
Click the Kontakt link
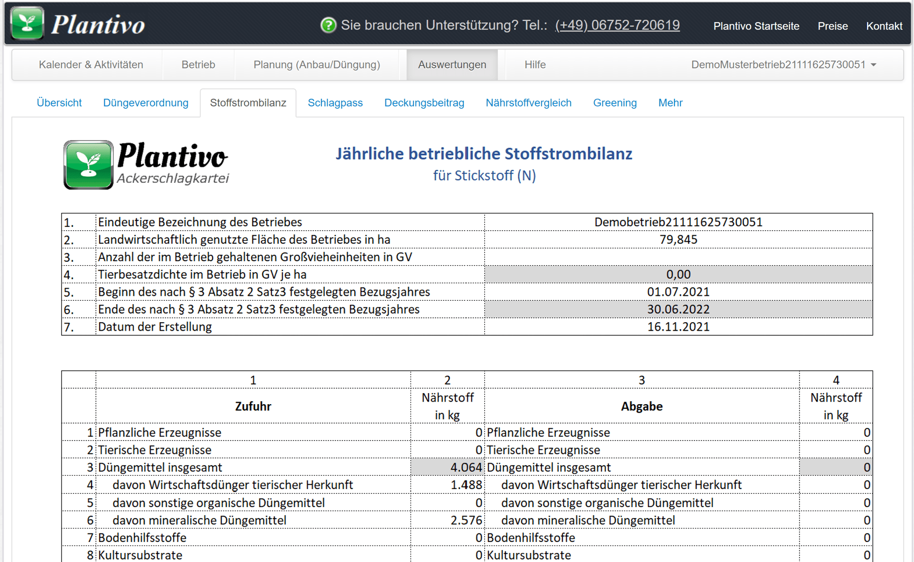click(x=884, y=26)
